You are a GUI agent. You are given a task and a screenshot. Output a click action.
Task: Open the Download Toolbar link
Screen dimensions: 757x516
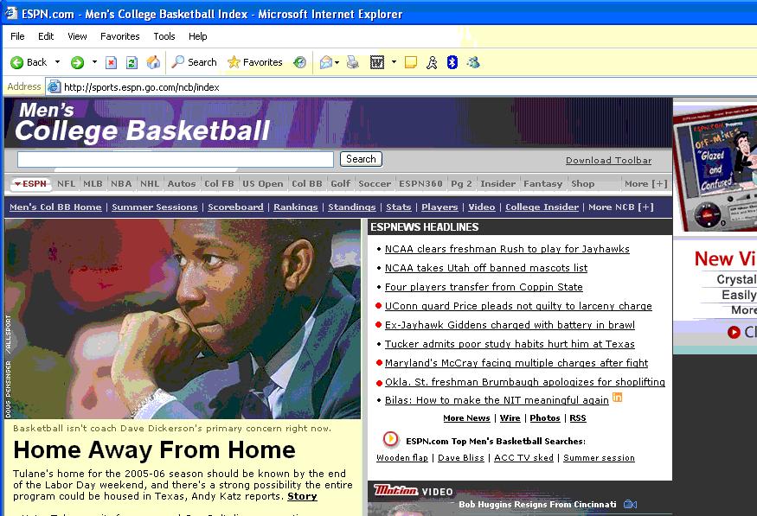pos(607,160)
